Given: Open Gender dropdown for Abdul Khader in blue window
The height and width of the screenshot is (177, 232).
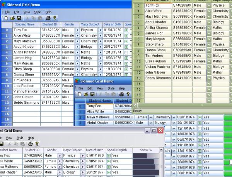Looking at the screenshot, I should [77, 47].
